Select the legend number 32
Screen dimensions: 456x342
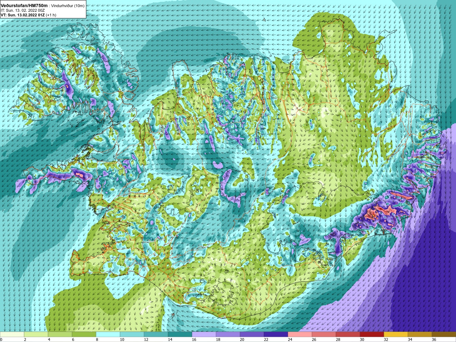(386, 340)
